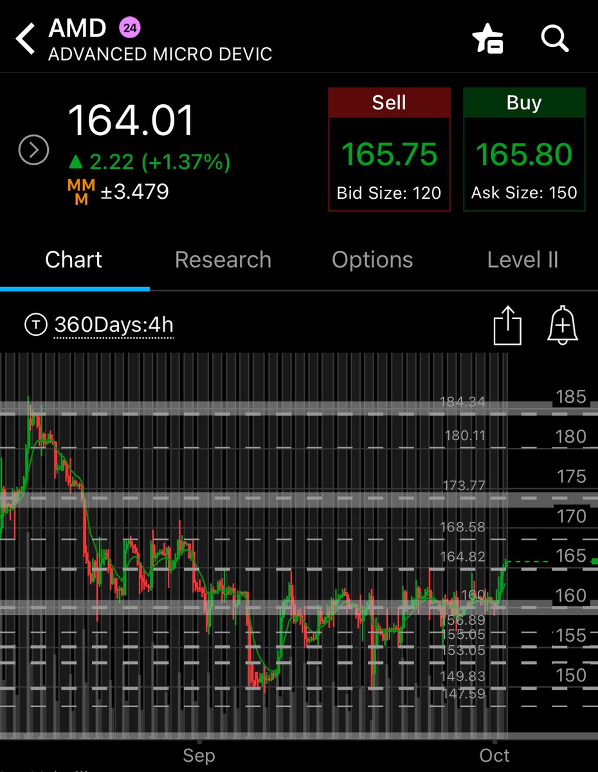Screen dimensions: 598x772
Task: Switch to the Options tab
Action: coord(372,260)
